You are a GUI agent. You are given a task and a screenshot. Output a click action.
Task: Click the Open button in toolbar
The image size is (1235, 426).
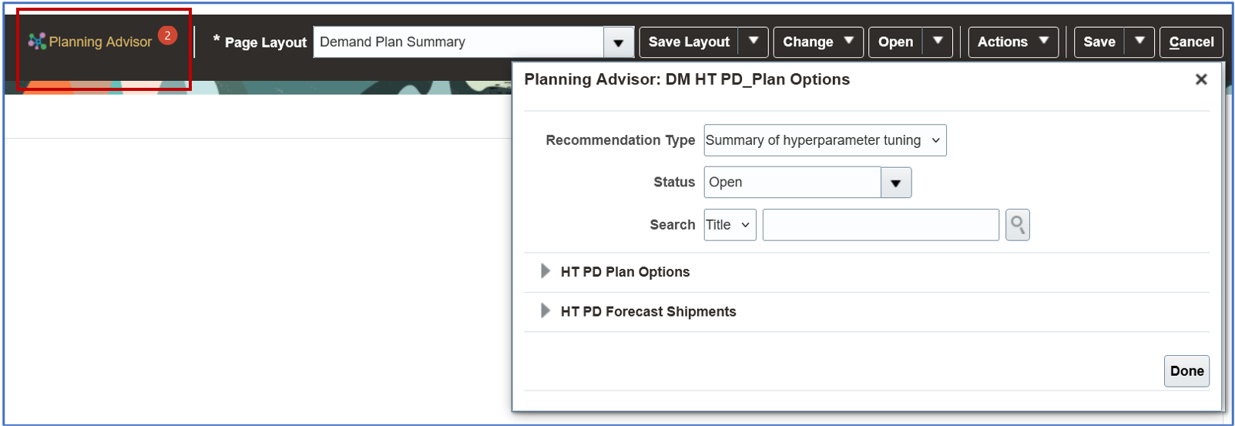click(x=895, y=42)
